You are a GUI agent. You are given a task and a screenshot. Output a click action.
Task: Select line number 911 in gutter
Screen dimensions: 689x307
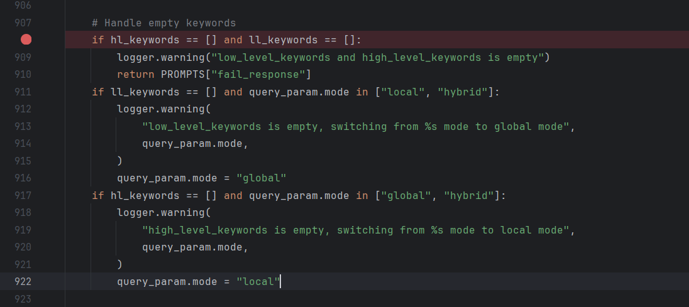coord(23,92)
